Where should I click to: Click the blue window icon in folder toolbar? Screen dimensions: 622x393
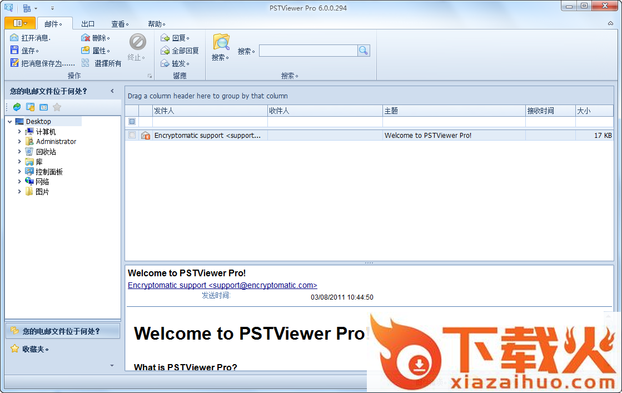(44, 107)
